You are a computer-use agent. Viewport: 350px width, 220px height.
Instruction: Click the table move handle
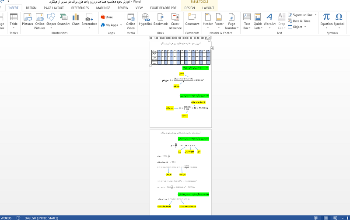click(212, 48)
